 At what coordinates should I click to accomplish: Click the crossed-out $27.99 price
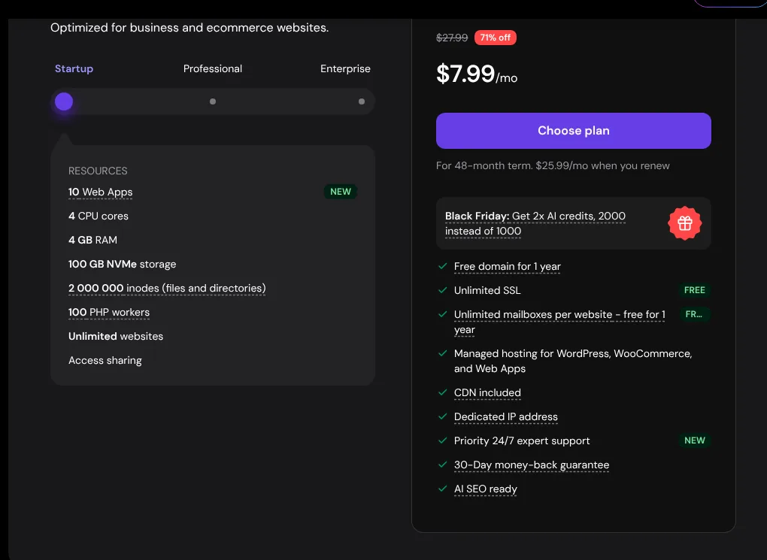click(x=452, y=38)
